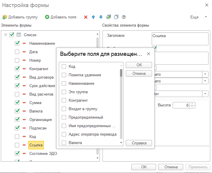Viewport: 212px width, 173px height.
Task: Check Входит в группу in dialog
Action: pyautogui.click(x=64, y=109)
